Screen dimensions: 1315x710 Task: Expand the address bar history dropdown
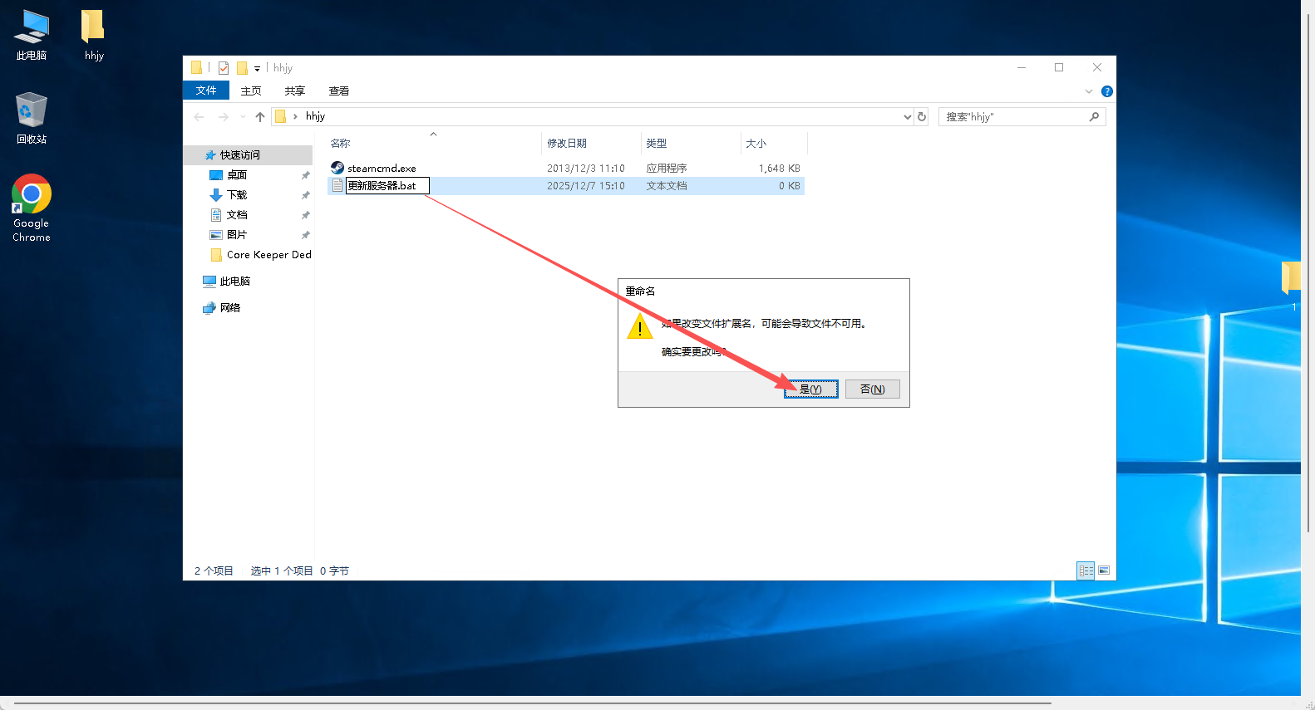907,117
